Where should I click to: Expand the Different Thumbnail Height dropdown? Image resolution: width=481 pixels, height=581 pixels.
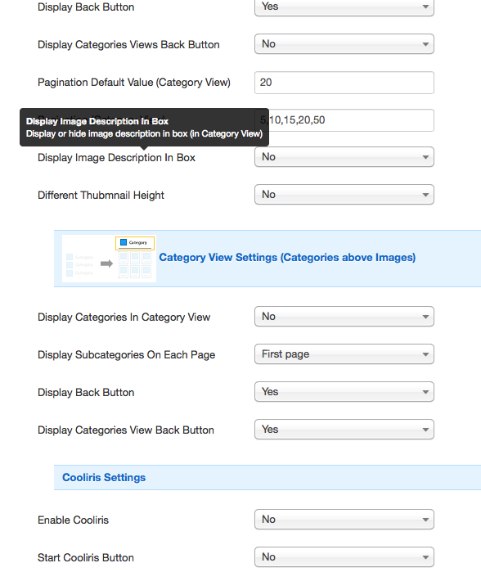344,195
